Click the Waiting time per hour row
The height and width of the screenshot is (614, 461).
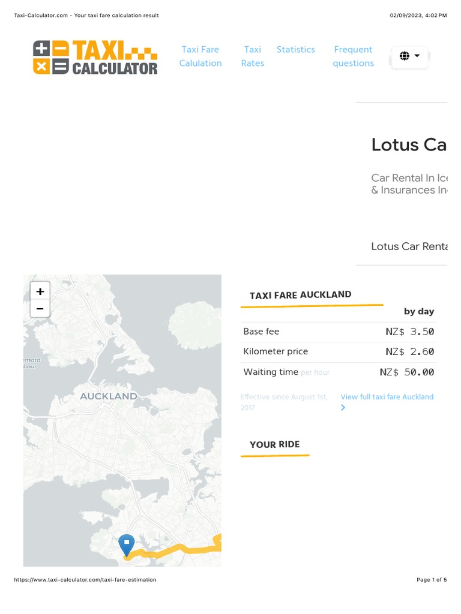pos(338,372)
